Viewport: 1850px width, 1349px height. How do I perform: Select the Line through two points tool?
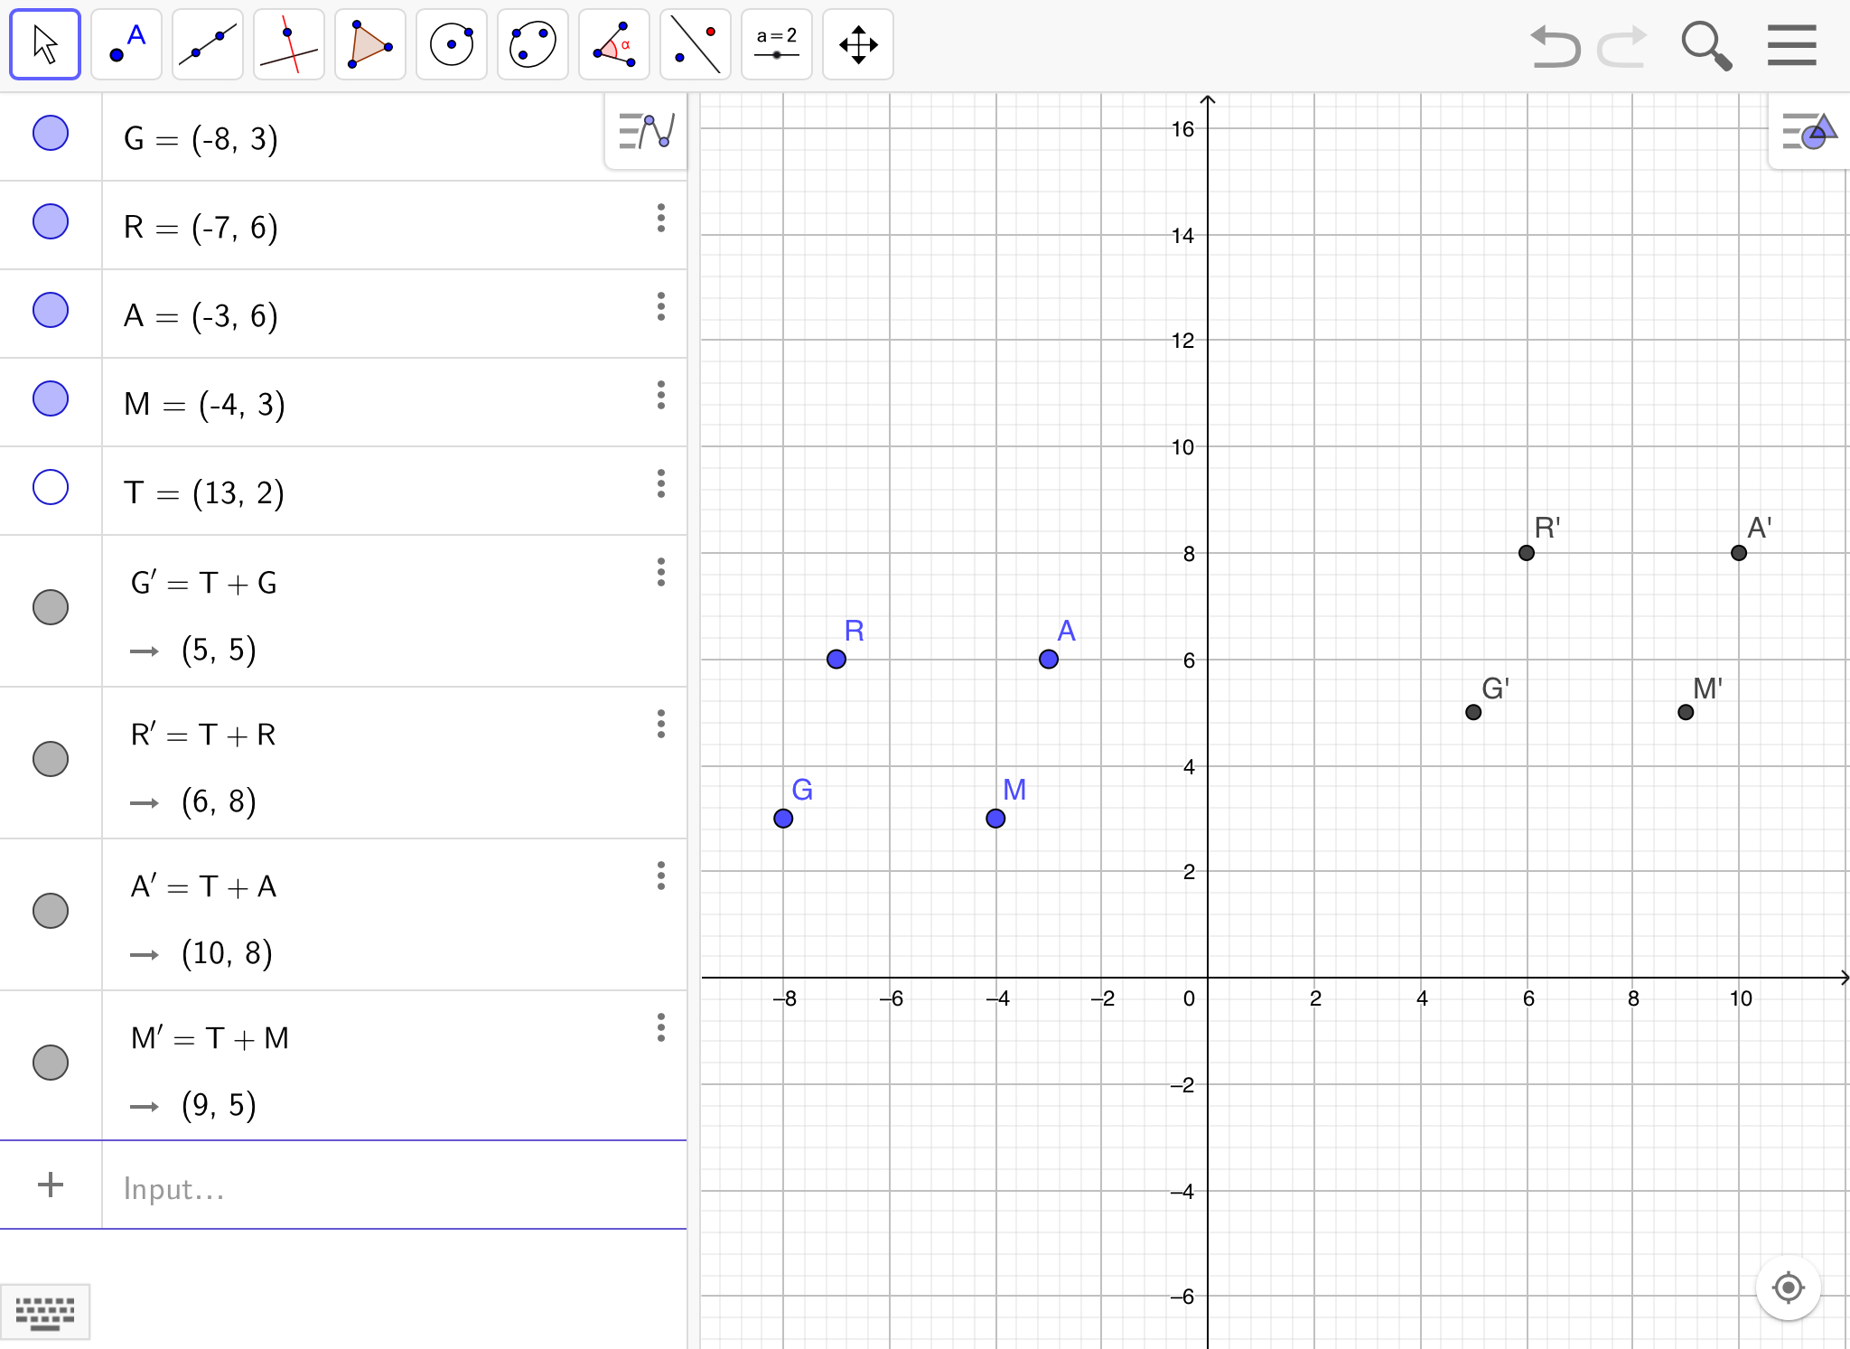[x=208, y=44]
